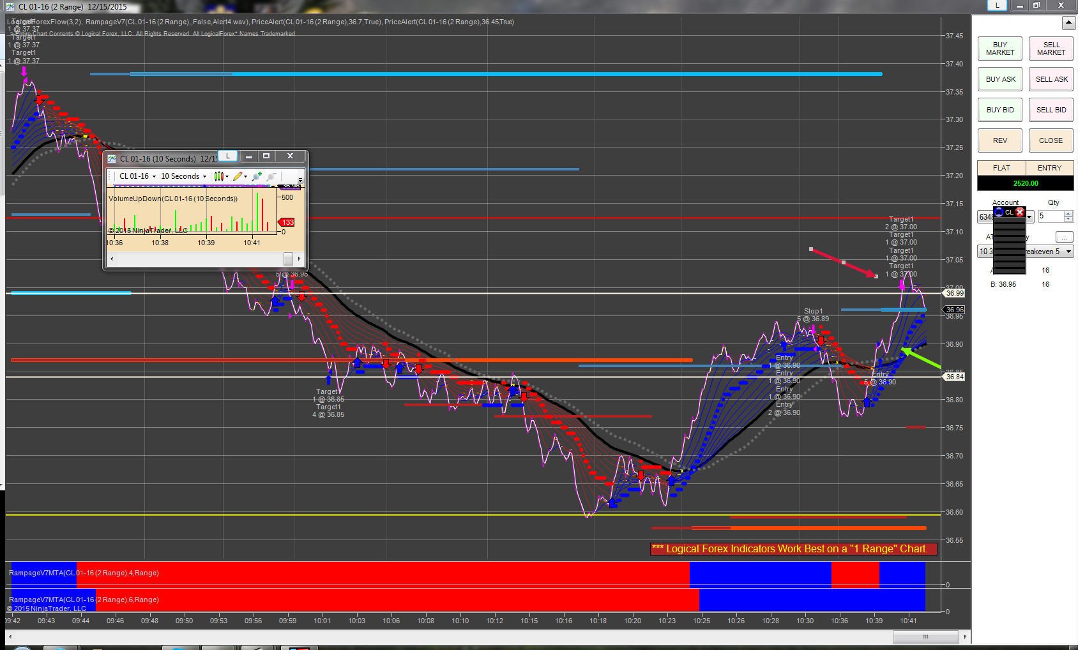Screen dimensions: 1078x650
Task: Click the Stop1 5 @ 36.89 order label
Action: click(x=813, y=315)
